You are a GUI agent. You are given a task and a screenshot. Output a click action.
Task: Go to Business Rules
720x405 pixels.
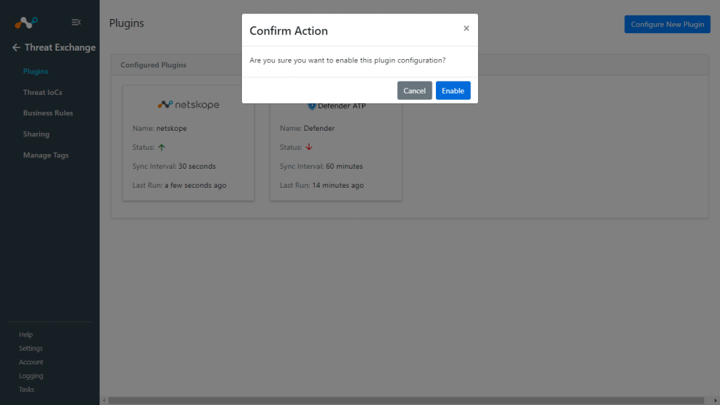pos(48,113)
